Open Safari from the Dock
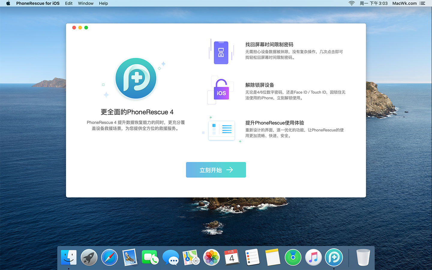432x270 pixels. point(109,257)
